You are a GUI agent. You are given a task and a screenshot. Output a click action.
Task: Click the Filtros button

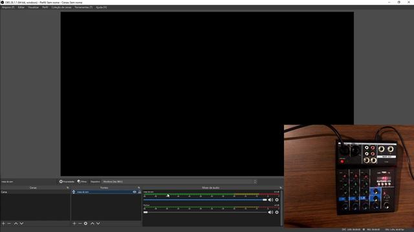(82, 182)
